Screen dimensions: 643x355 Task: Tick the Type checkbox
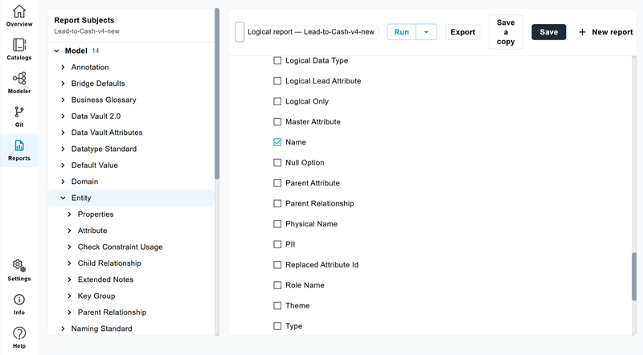[x=277, y=326]
